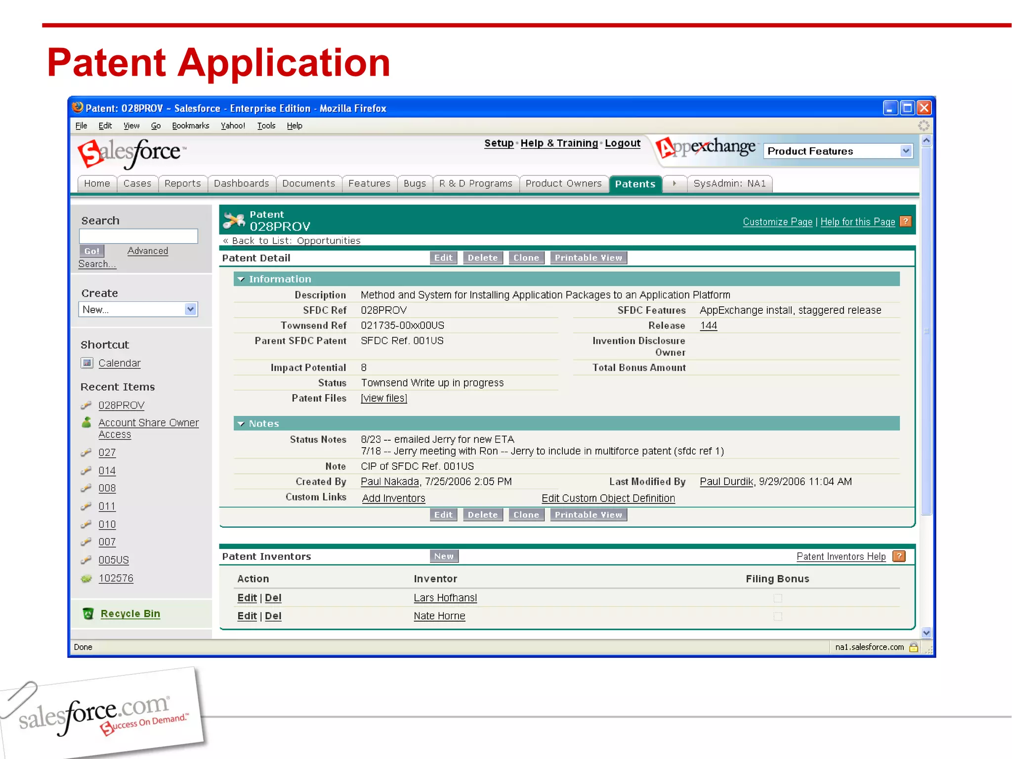Click the bottom Clone button
This screenshot has height=759, width=1012.
[x=526, y=514]
